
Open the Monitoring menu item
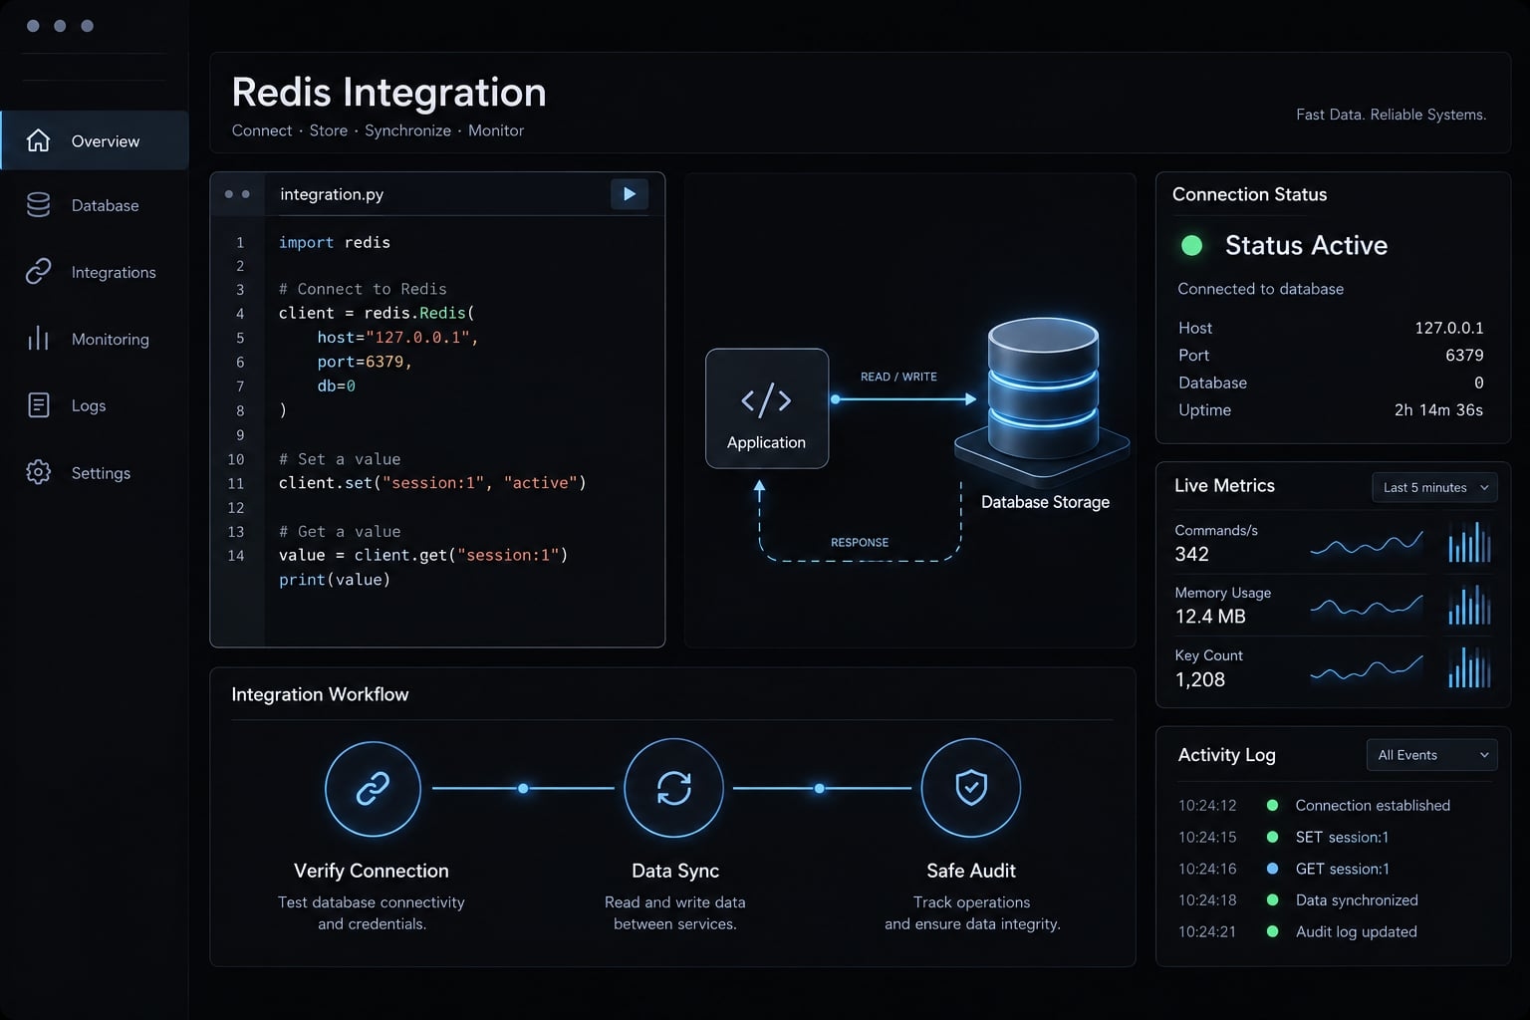pyautogui.click(x=95, y=339)
